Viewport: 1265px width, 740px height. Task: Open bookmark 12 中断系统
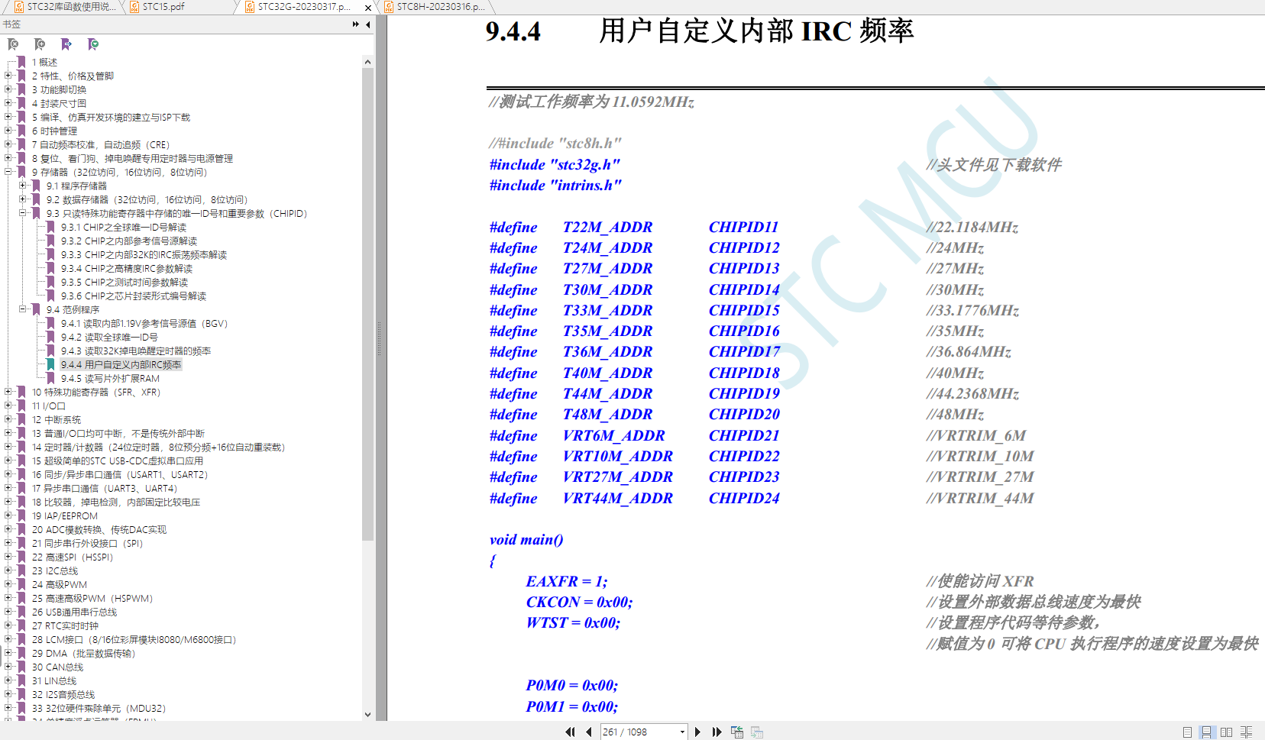click(x=57, y=419)
